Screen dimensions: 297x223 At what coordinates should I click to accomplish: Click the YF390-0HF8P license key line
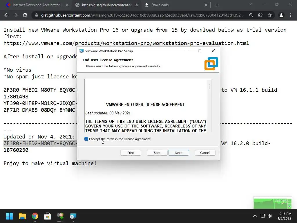pos(40,103)
